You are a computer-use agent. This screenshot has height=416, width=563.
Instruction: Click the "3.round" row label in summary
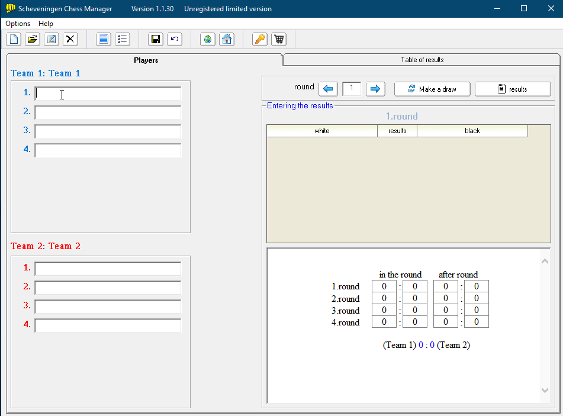[x=345, y=311]
